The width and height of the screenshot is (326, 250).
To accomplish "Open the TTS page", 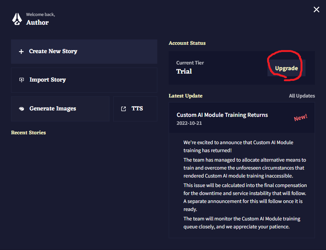I will 135,109.
